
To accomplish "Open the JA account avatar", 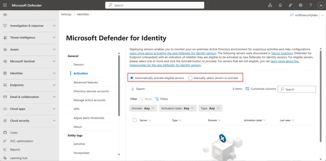I will click(x=321, y=5).
